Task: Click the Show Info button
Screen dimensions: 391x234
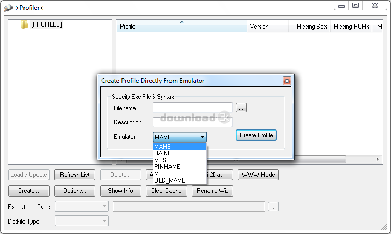Action: click(x=120, y=191)
